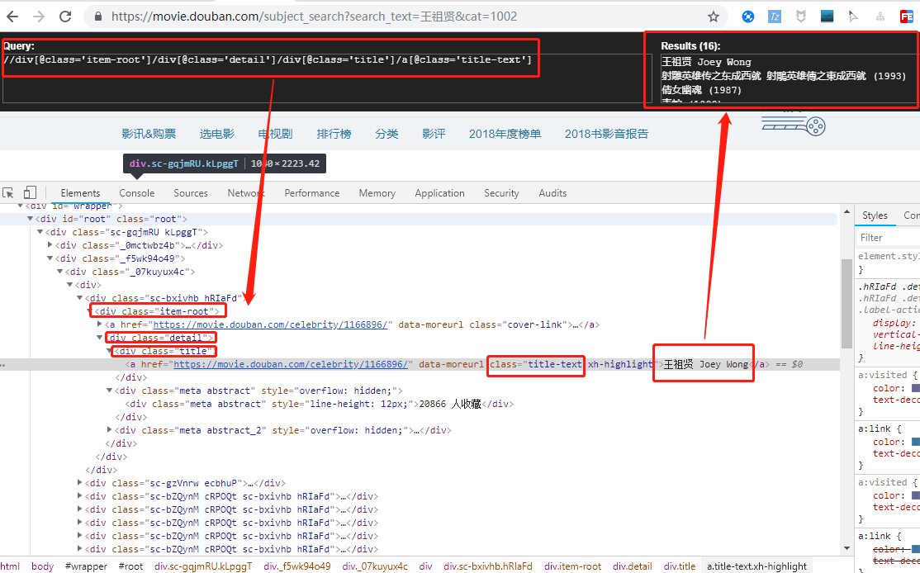Open the 影评 navigation link
This screenshot has height=573, width=920.
pyautogui.click(x=434, y=134)
